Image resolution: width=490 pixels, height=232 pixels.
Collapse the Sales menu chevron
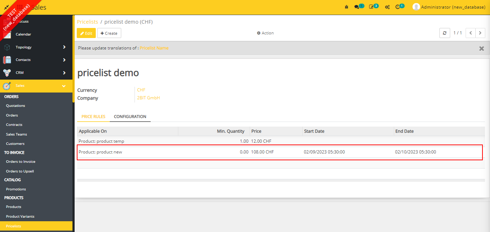64,86
